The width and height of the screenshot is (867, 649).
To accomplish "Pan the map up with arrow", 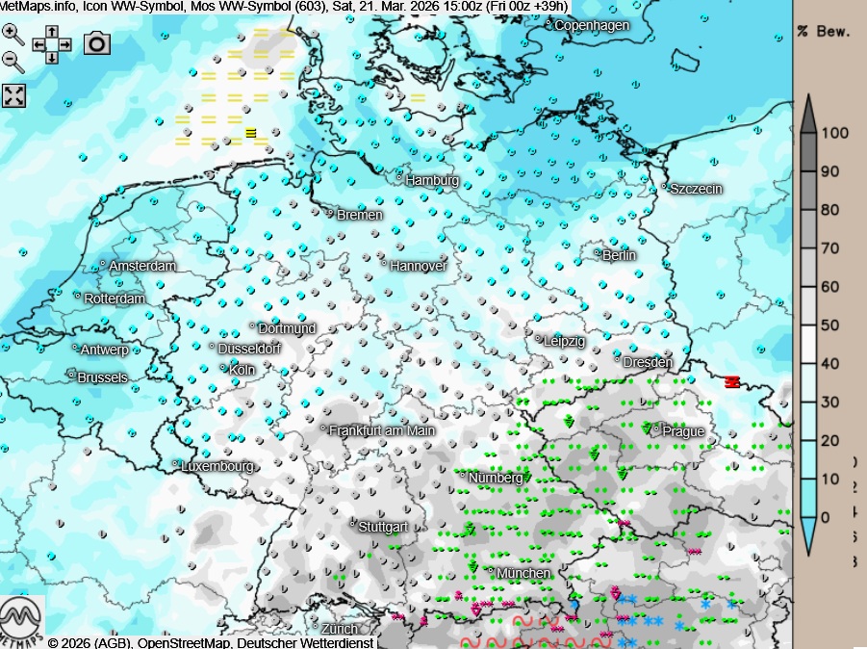I will (x=52, y=32).
